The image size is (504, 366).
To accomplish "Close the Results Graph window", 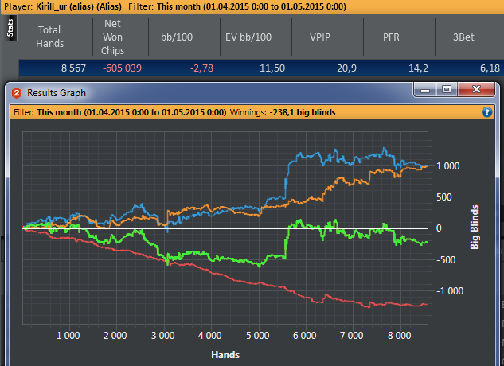I will coord(476,90).
